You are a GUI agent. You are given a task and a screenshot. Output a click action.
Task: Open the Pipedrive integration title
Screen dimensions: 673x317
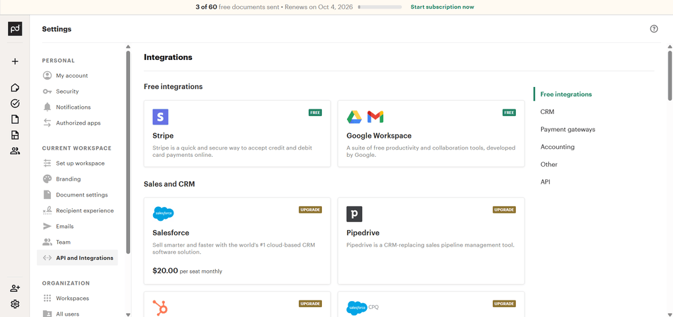(x=363, y=233)
